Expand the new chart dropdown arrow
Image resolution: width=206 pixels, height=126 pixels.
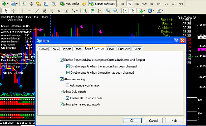(x=8, y=4)
